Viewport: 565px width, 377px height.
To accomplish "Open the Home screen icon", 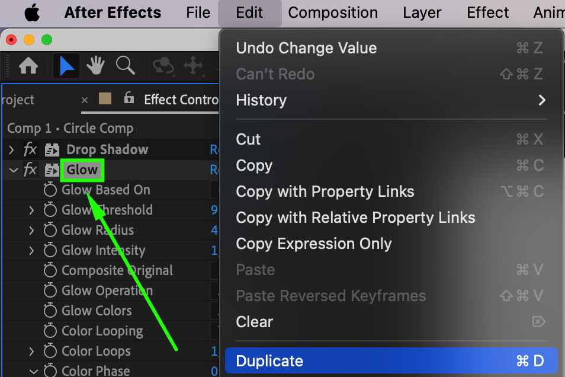I will point(28,66).
